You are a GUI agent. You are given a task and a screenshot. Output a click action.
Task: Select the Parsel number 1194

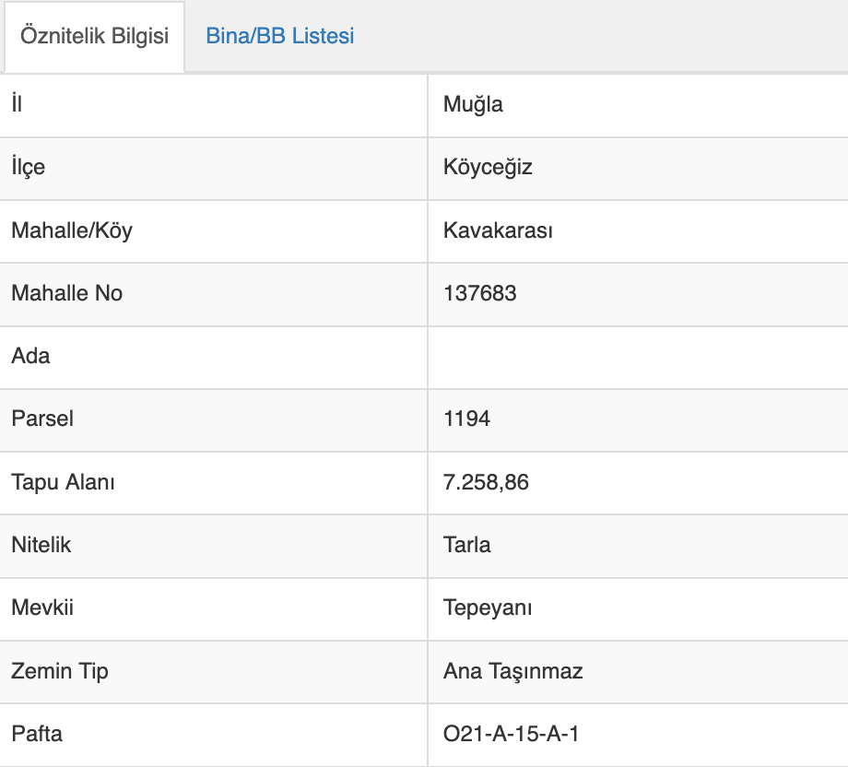point(466,419)
